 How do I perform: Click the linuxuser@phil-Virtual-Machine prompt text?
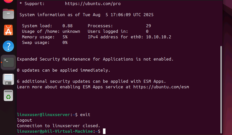coord(55,131)
